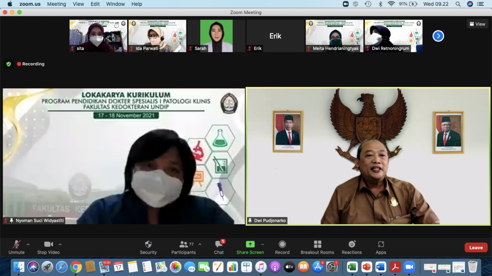Open the Security shield options
This screenshot has width=492, height=276.
[148, 247]
